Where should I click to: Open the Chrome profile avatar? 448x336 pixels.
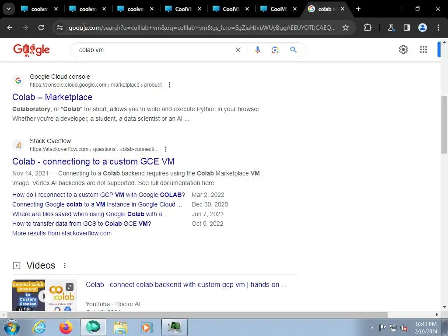[x=423, y=28]
